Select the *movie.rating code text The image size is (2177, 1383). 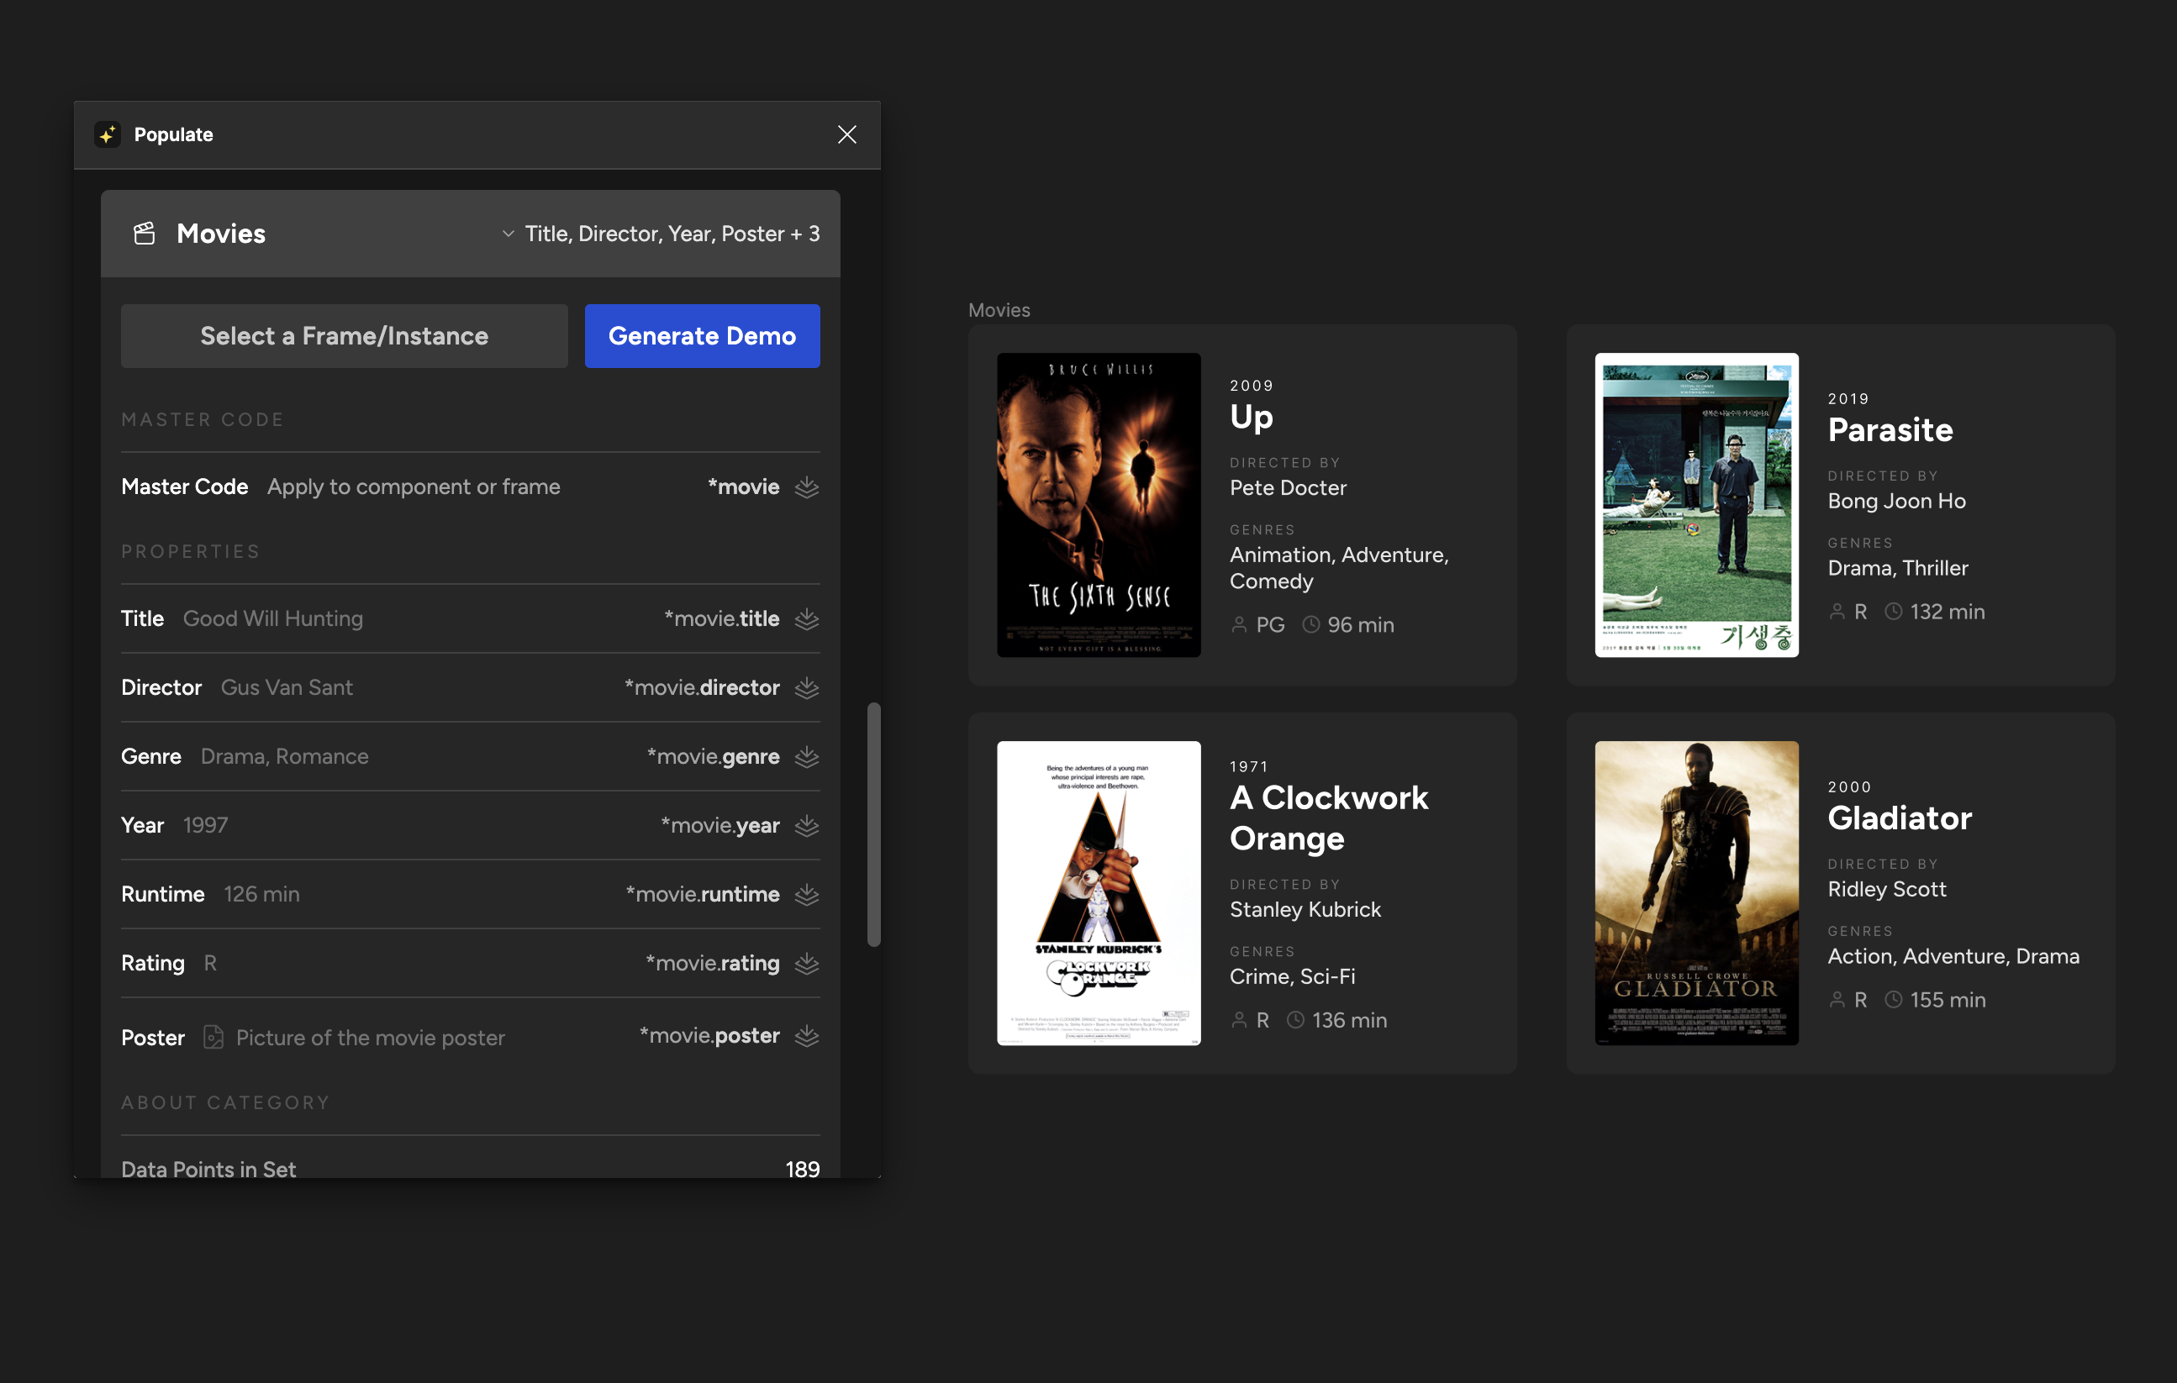(713, 964)
